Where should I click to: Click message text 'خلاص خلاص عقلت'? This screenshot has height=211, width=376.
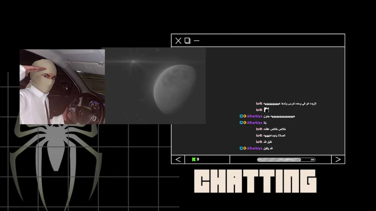click(275, 129)
